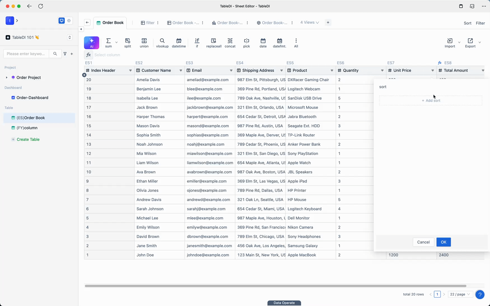Click the add row plus circle icon
Viewport: 490px width, 306px height.
point(84,75)
